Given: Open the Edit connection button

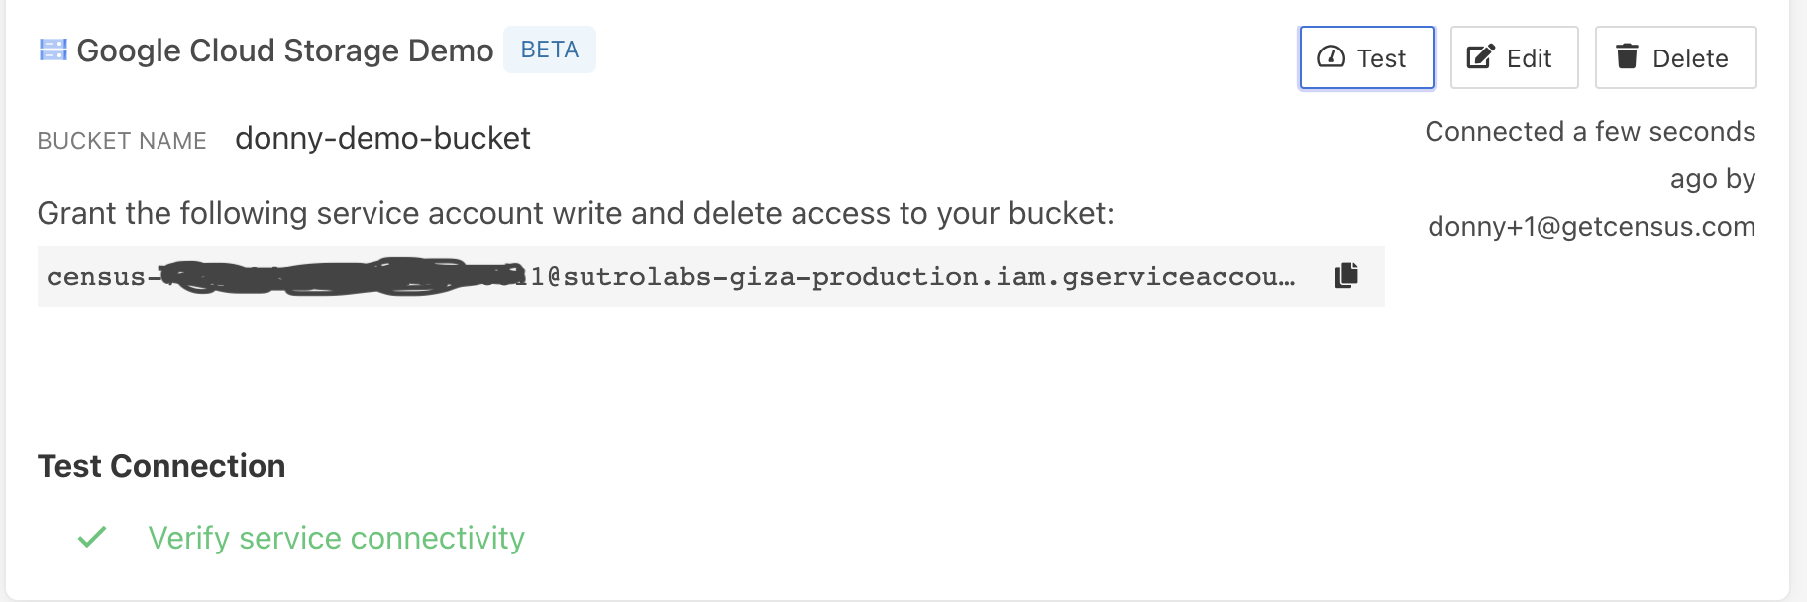Looking at the screenshot, I should 1514,57.
